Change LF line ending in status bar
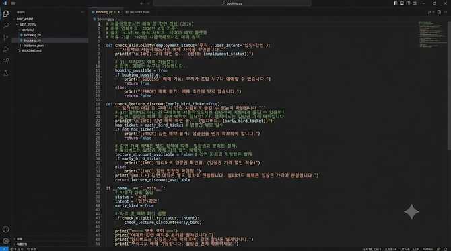Viewport: 451px width, 251px height. point(416,249)
